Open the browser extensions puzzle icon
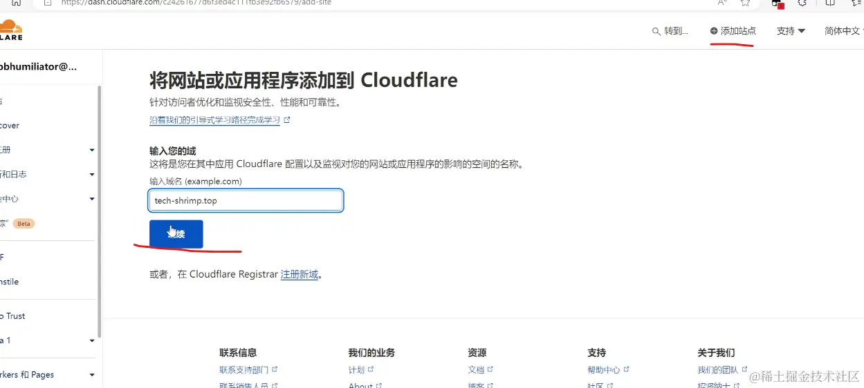Screen dimensions: 864x388 click(x=802, y=3)
